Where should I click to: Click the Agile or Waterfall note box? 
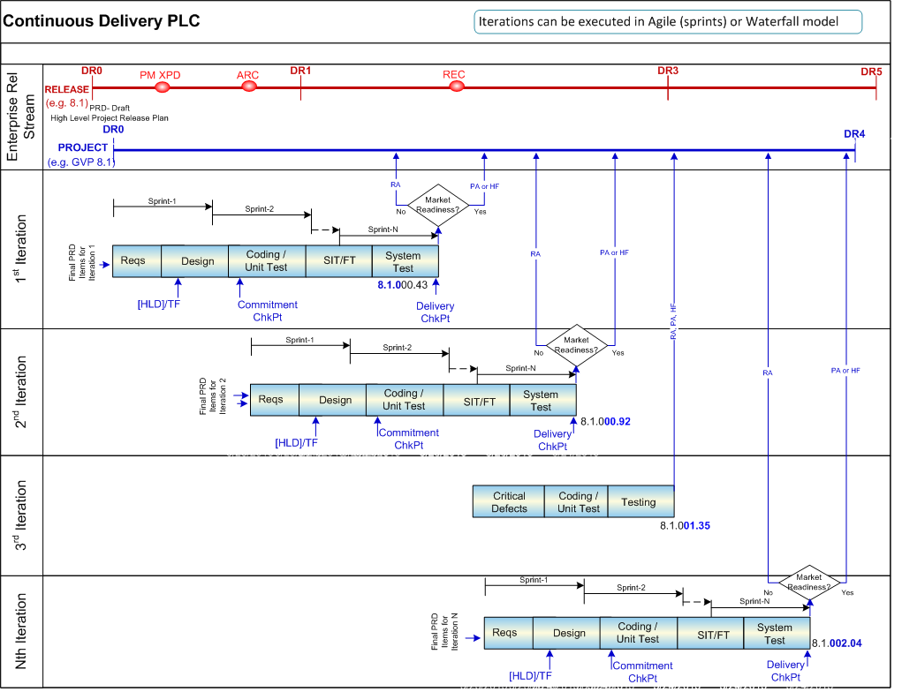[668, 22]
